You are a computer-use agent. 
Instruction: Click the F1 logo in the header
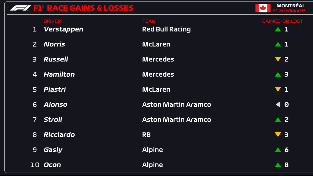click(x=20, y=8)
